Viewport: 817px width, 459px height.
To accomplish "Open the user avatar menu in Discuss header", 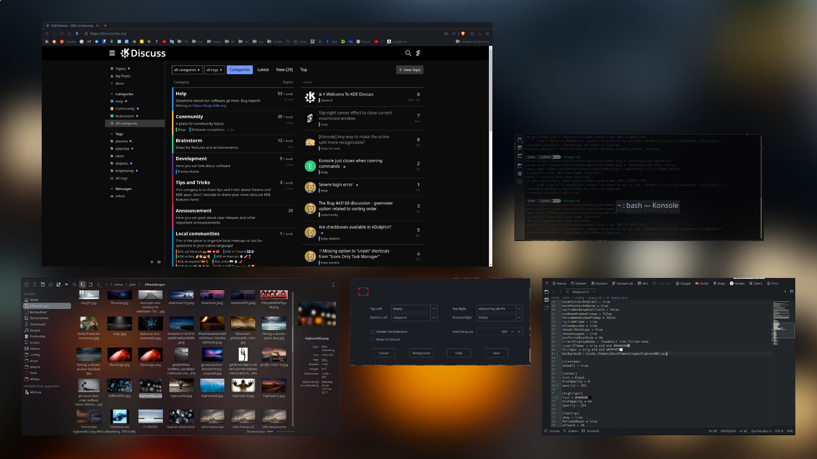I will [x=418, y=53].
